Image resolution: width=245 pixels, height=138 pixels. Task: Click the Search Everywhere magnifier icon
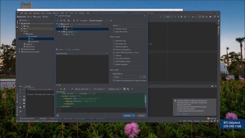[218, 16]
